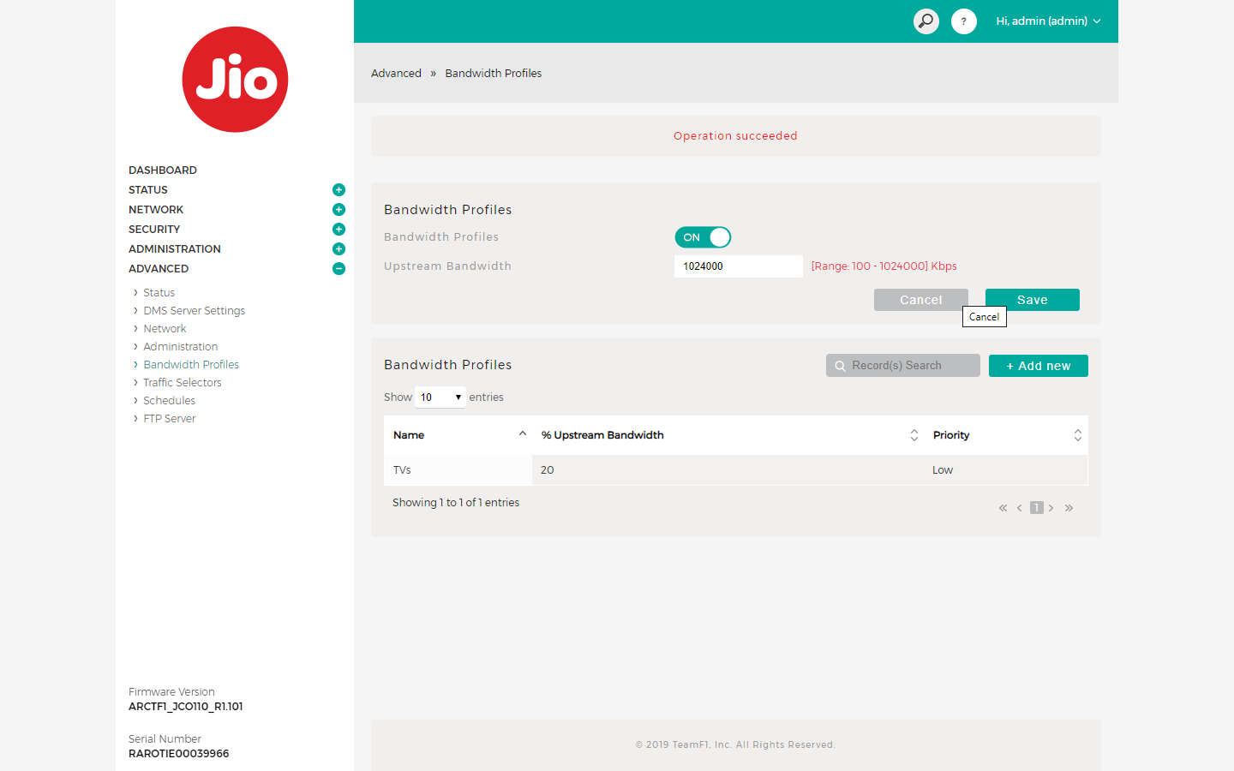Open Traffic Selectors in sidebar

(x=182, y=383)
